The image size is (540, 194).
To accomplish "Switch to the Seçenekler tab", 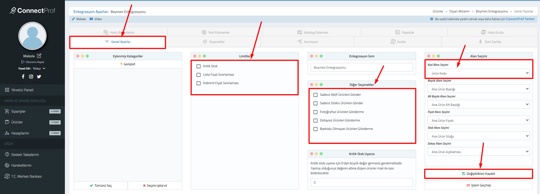I will (214, 42).
